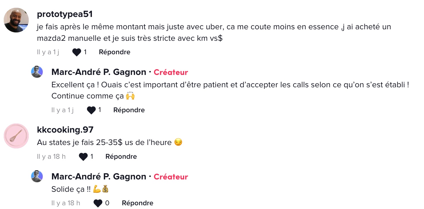424x209 pixels.
Task: Like prototypea51's comment with the heart
Action: tap(76, 52)
